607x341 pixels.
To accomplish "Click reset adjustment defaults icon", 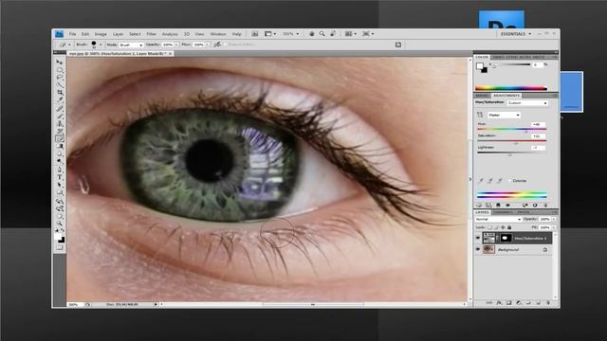I will (535, 206).
